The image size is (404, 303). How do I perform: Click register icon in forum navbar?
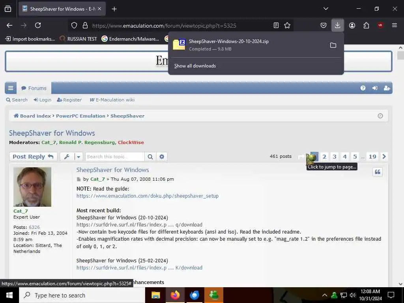387,88
